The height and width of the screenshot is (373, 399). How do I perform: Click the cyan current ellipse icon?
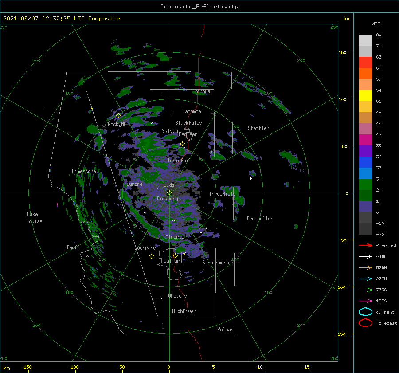coord(365,312)
